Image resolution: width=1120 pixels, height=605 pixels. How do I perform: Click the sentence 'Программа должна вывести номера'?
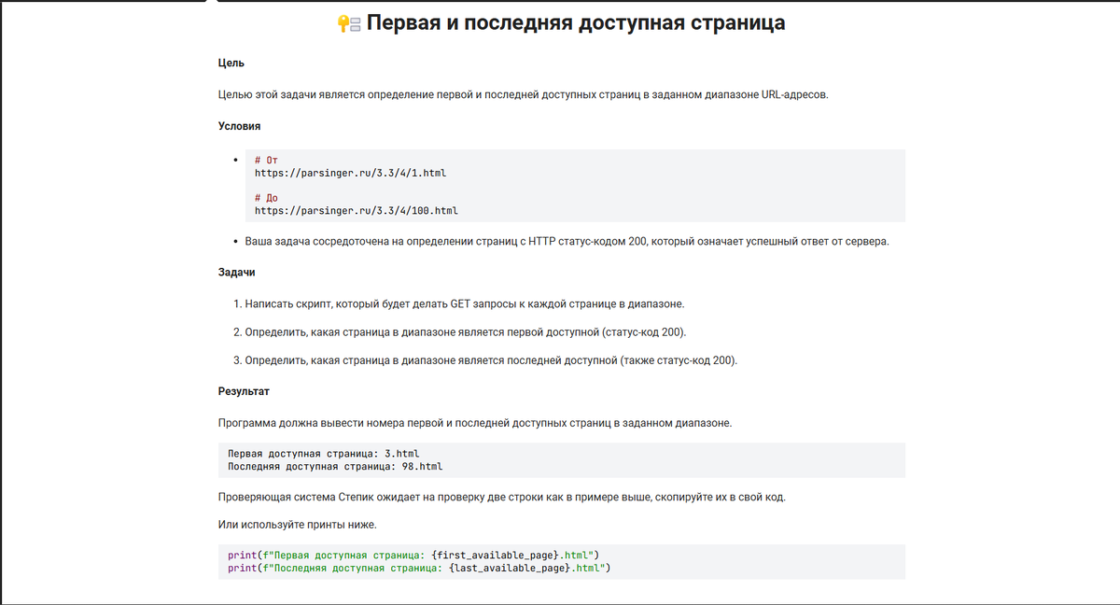click(x=475, y=423)
